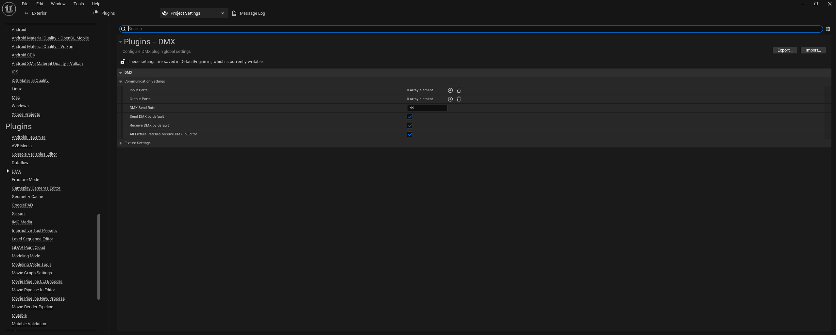Open Movie Pipeline CLI Encoder settings
Image resolution: width=836 pixels, height=335 pixels.
click(37, 282)
